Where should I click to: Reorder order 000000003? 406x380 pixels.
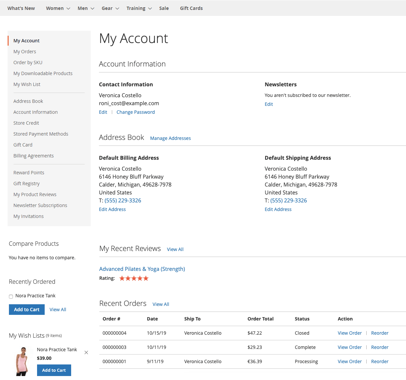(x=380, y=347)
